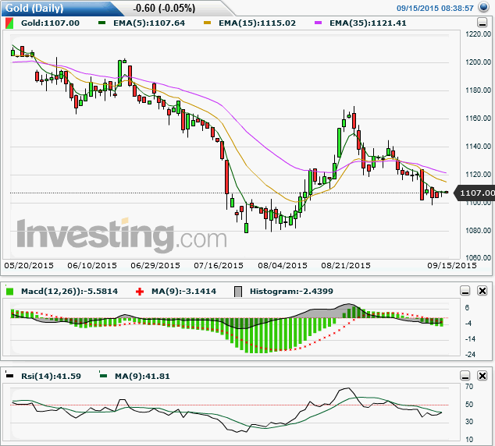Viewport: 495px width, 446px height.
Task: Minimize the MACD indicator panel
Action: (465, 291)
